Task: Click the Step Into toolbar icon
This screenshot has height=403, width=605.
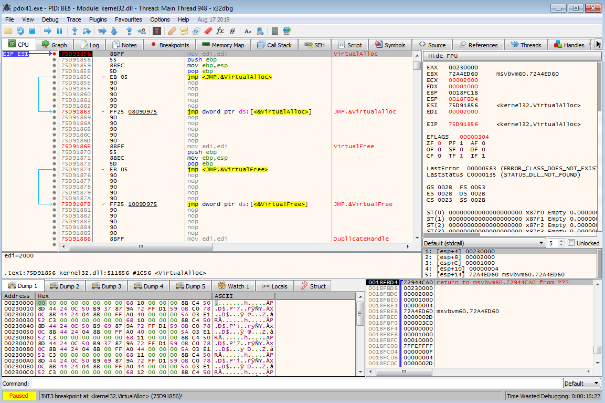Action: (x=75, y=31)
